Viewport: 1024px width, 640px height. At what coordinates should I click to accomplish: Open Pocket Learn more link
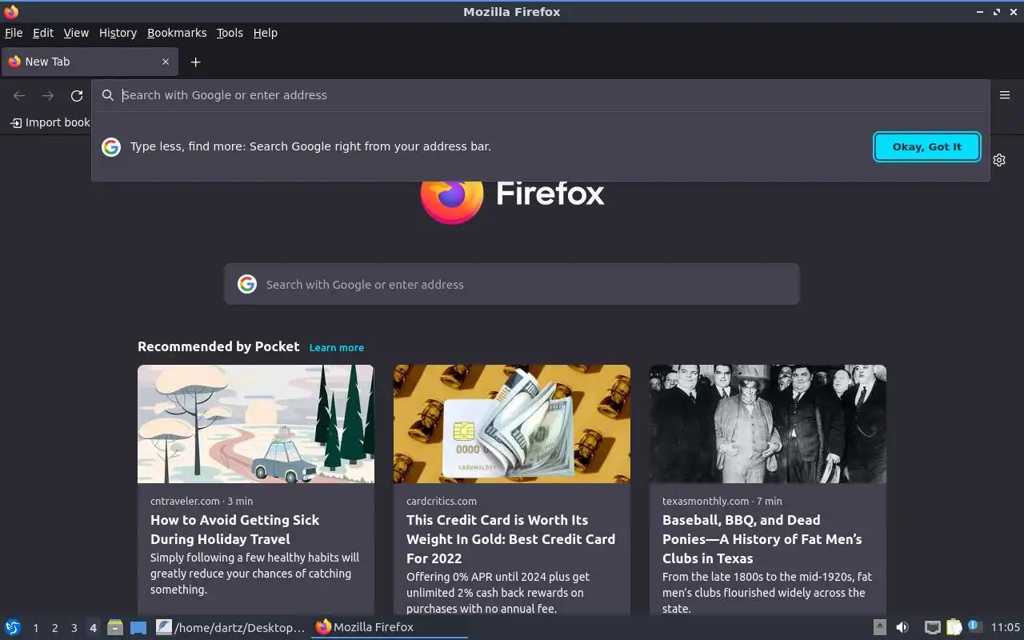(337, 347)
